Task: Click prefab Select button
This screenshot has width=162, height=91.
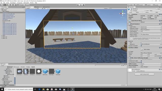Action: coord(137,12)
